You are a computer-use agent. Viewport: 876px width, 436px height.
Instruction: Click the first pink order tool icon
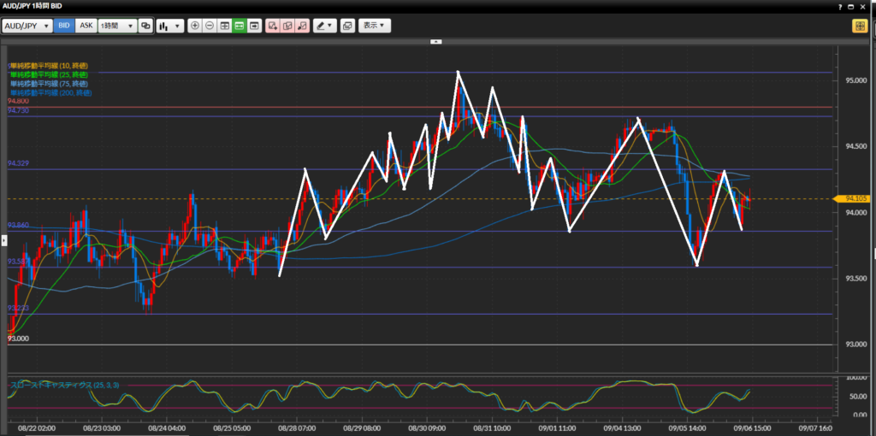(x=272, y=26)
